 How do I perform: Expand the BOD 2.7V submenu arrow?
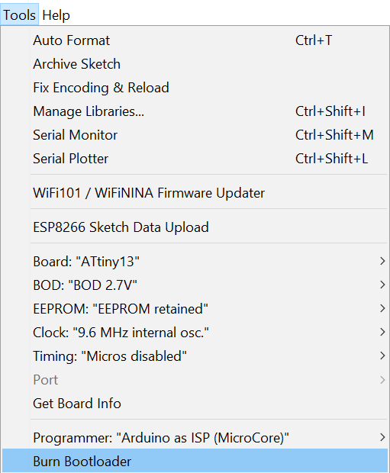[x=382, y=285]
